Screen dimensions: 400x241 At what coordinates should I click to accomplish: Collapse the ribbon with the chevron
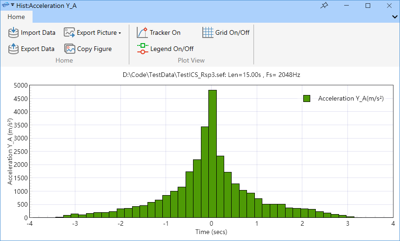[394, 17]
